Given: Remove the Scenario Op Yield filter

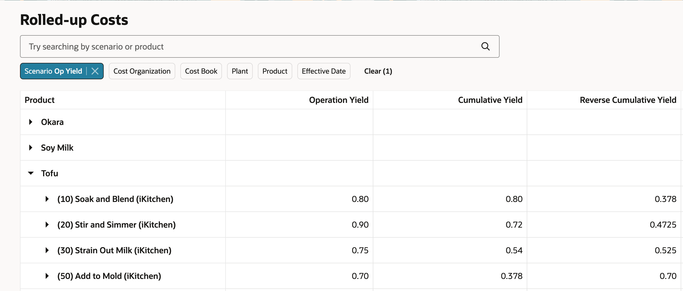Looking at the screenshot, I should coord(95,71).
